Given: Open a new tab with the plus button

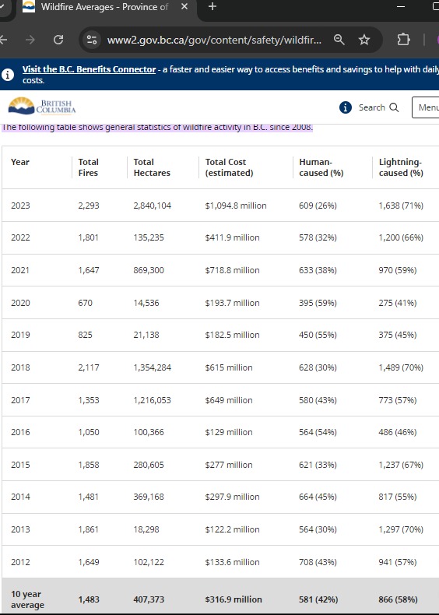Looking at the screenshot, I should pyautogui.click(x=212, y=7).
